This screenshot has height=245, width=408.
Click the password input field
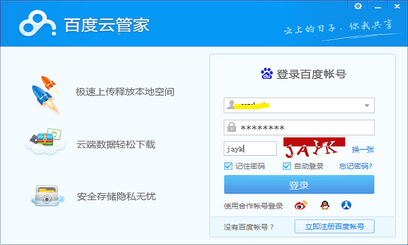(x=299, y=127)
